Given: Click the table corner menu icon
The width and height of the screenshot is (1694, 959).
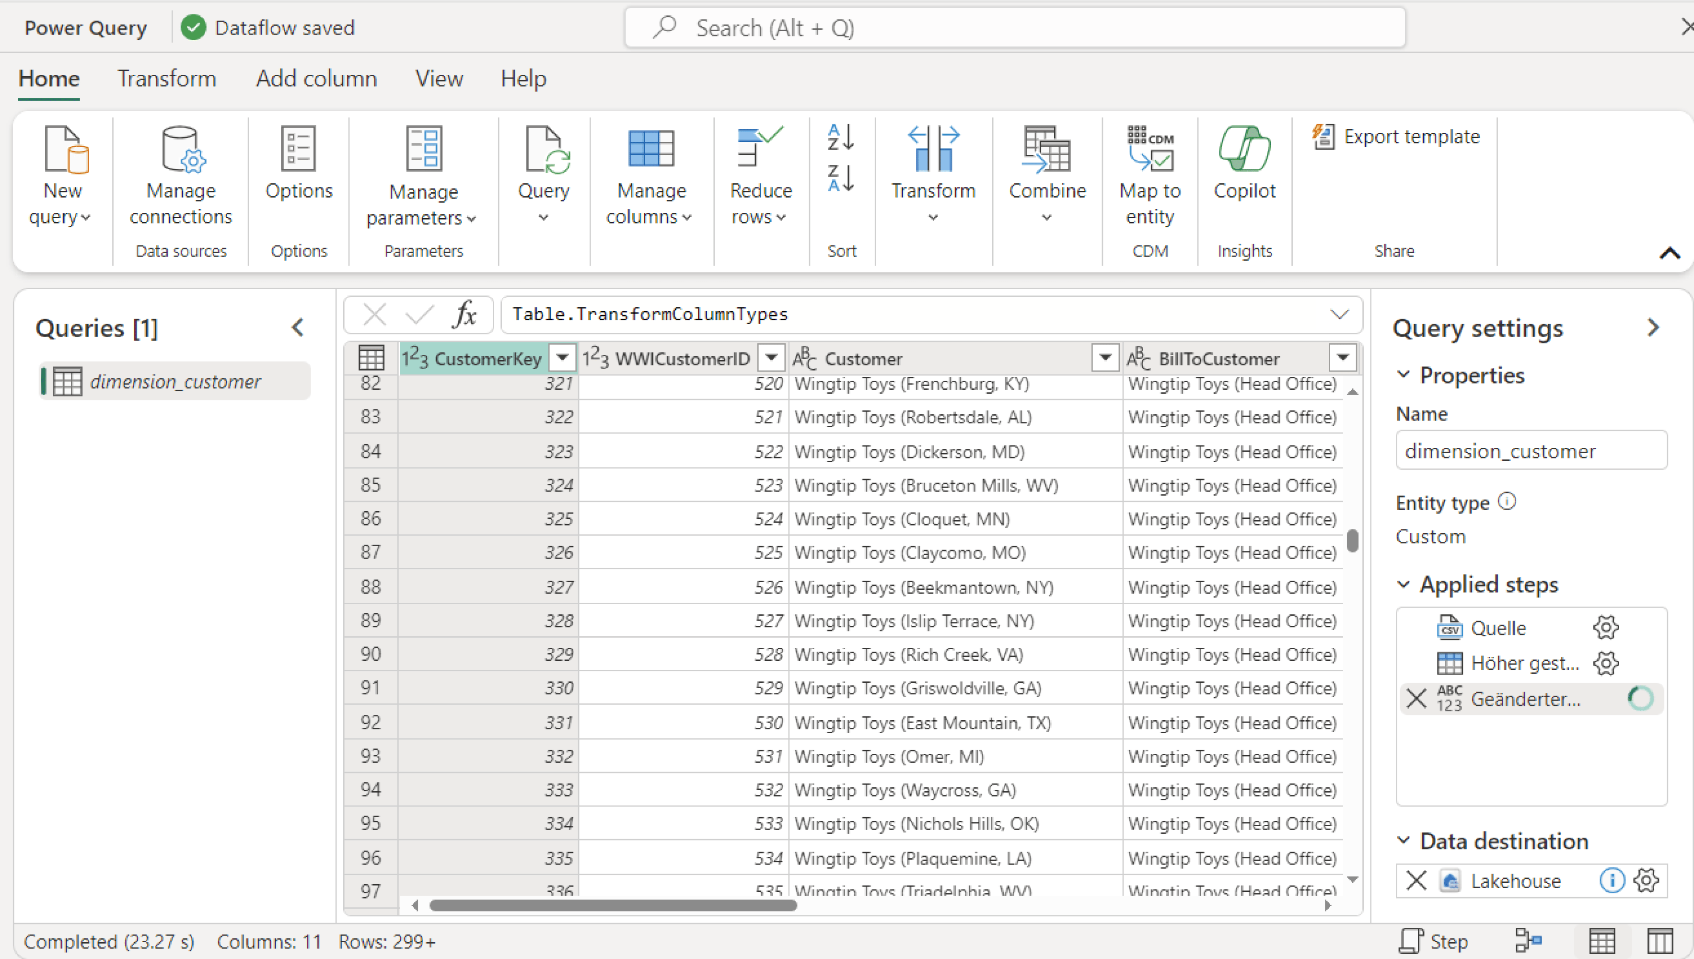Looking at the screenshot, I should [x=371, y=358].
